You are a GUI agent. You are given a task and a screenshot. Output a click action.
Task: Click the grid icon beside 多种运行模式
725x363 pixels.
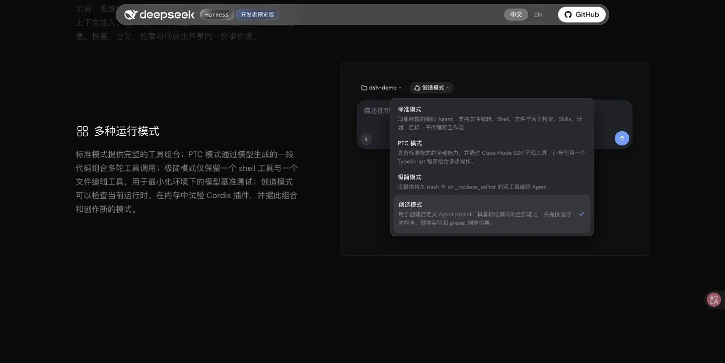tap(82, 131)
